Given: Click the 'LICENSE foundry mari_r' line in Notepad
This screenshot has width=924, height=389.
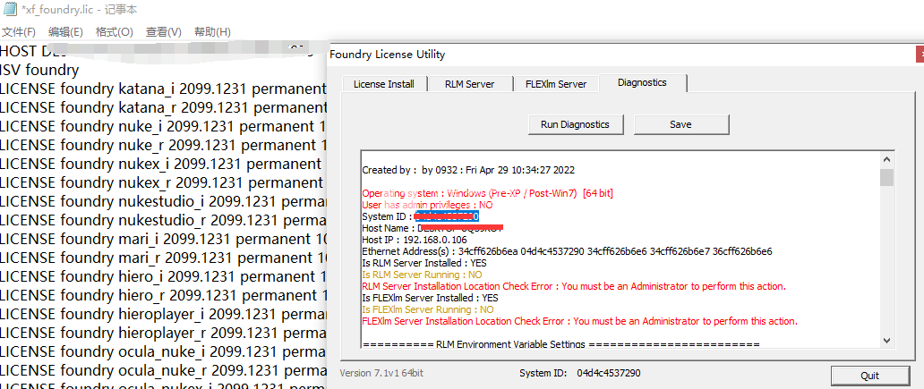Looking at the screenshot, I should (163, 258).
